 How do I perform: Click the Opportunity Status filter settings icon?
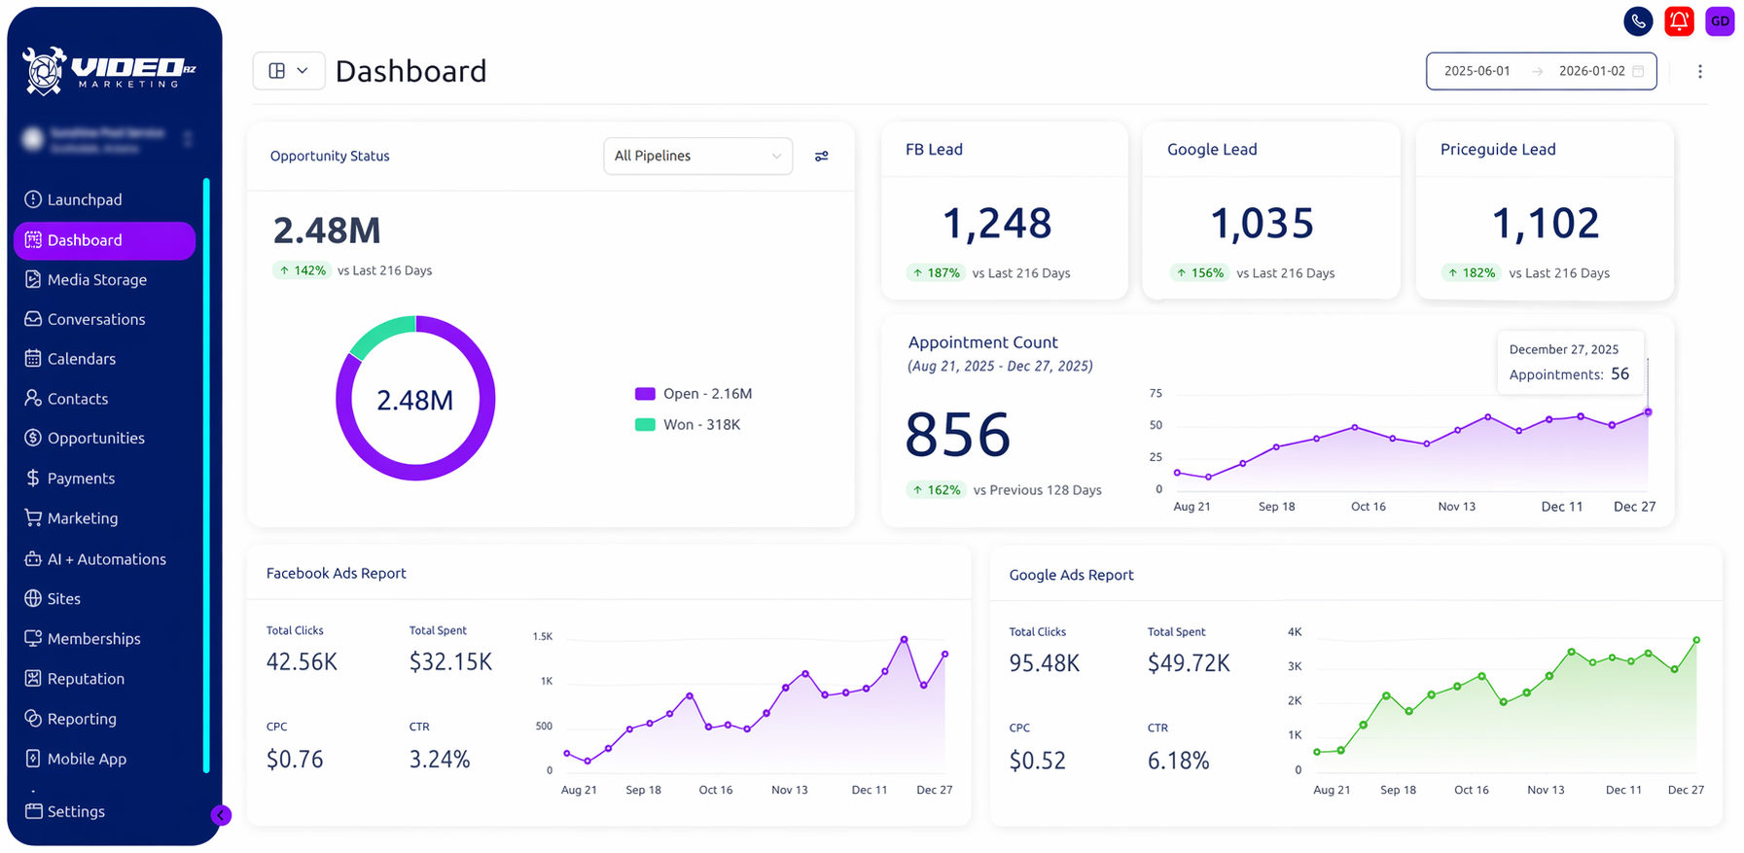click(822, 156)
